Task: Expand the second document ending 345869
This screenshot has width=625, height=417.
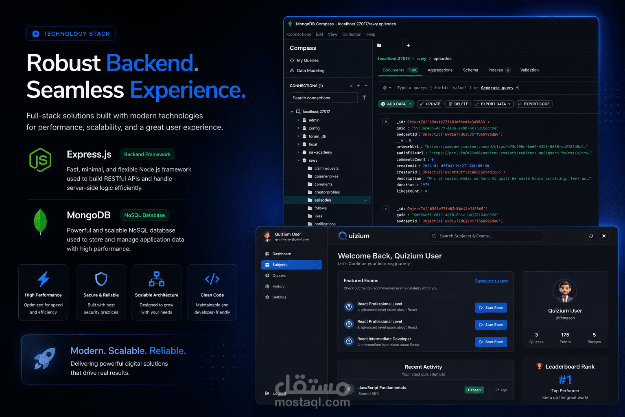Action: coord(386,208)
